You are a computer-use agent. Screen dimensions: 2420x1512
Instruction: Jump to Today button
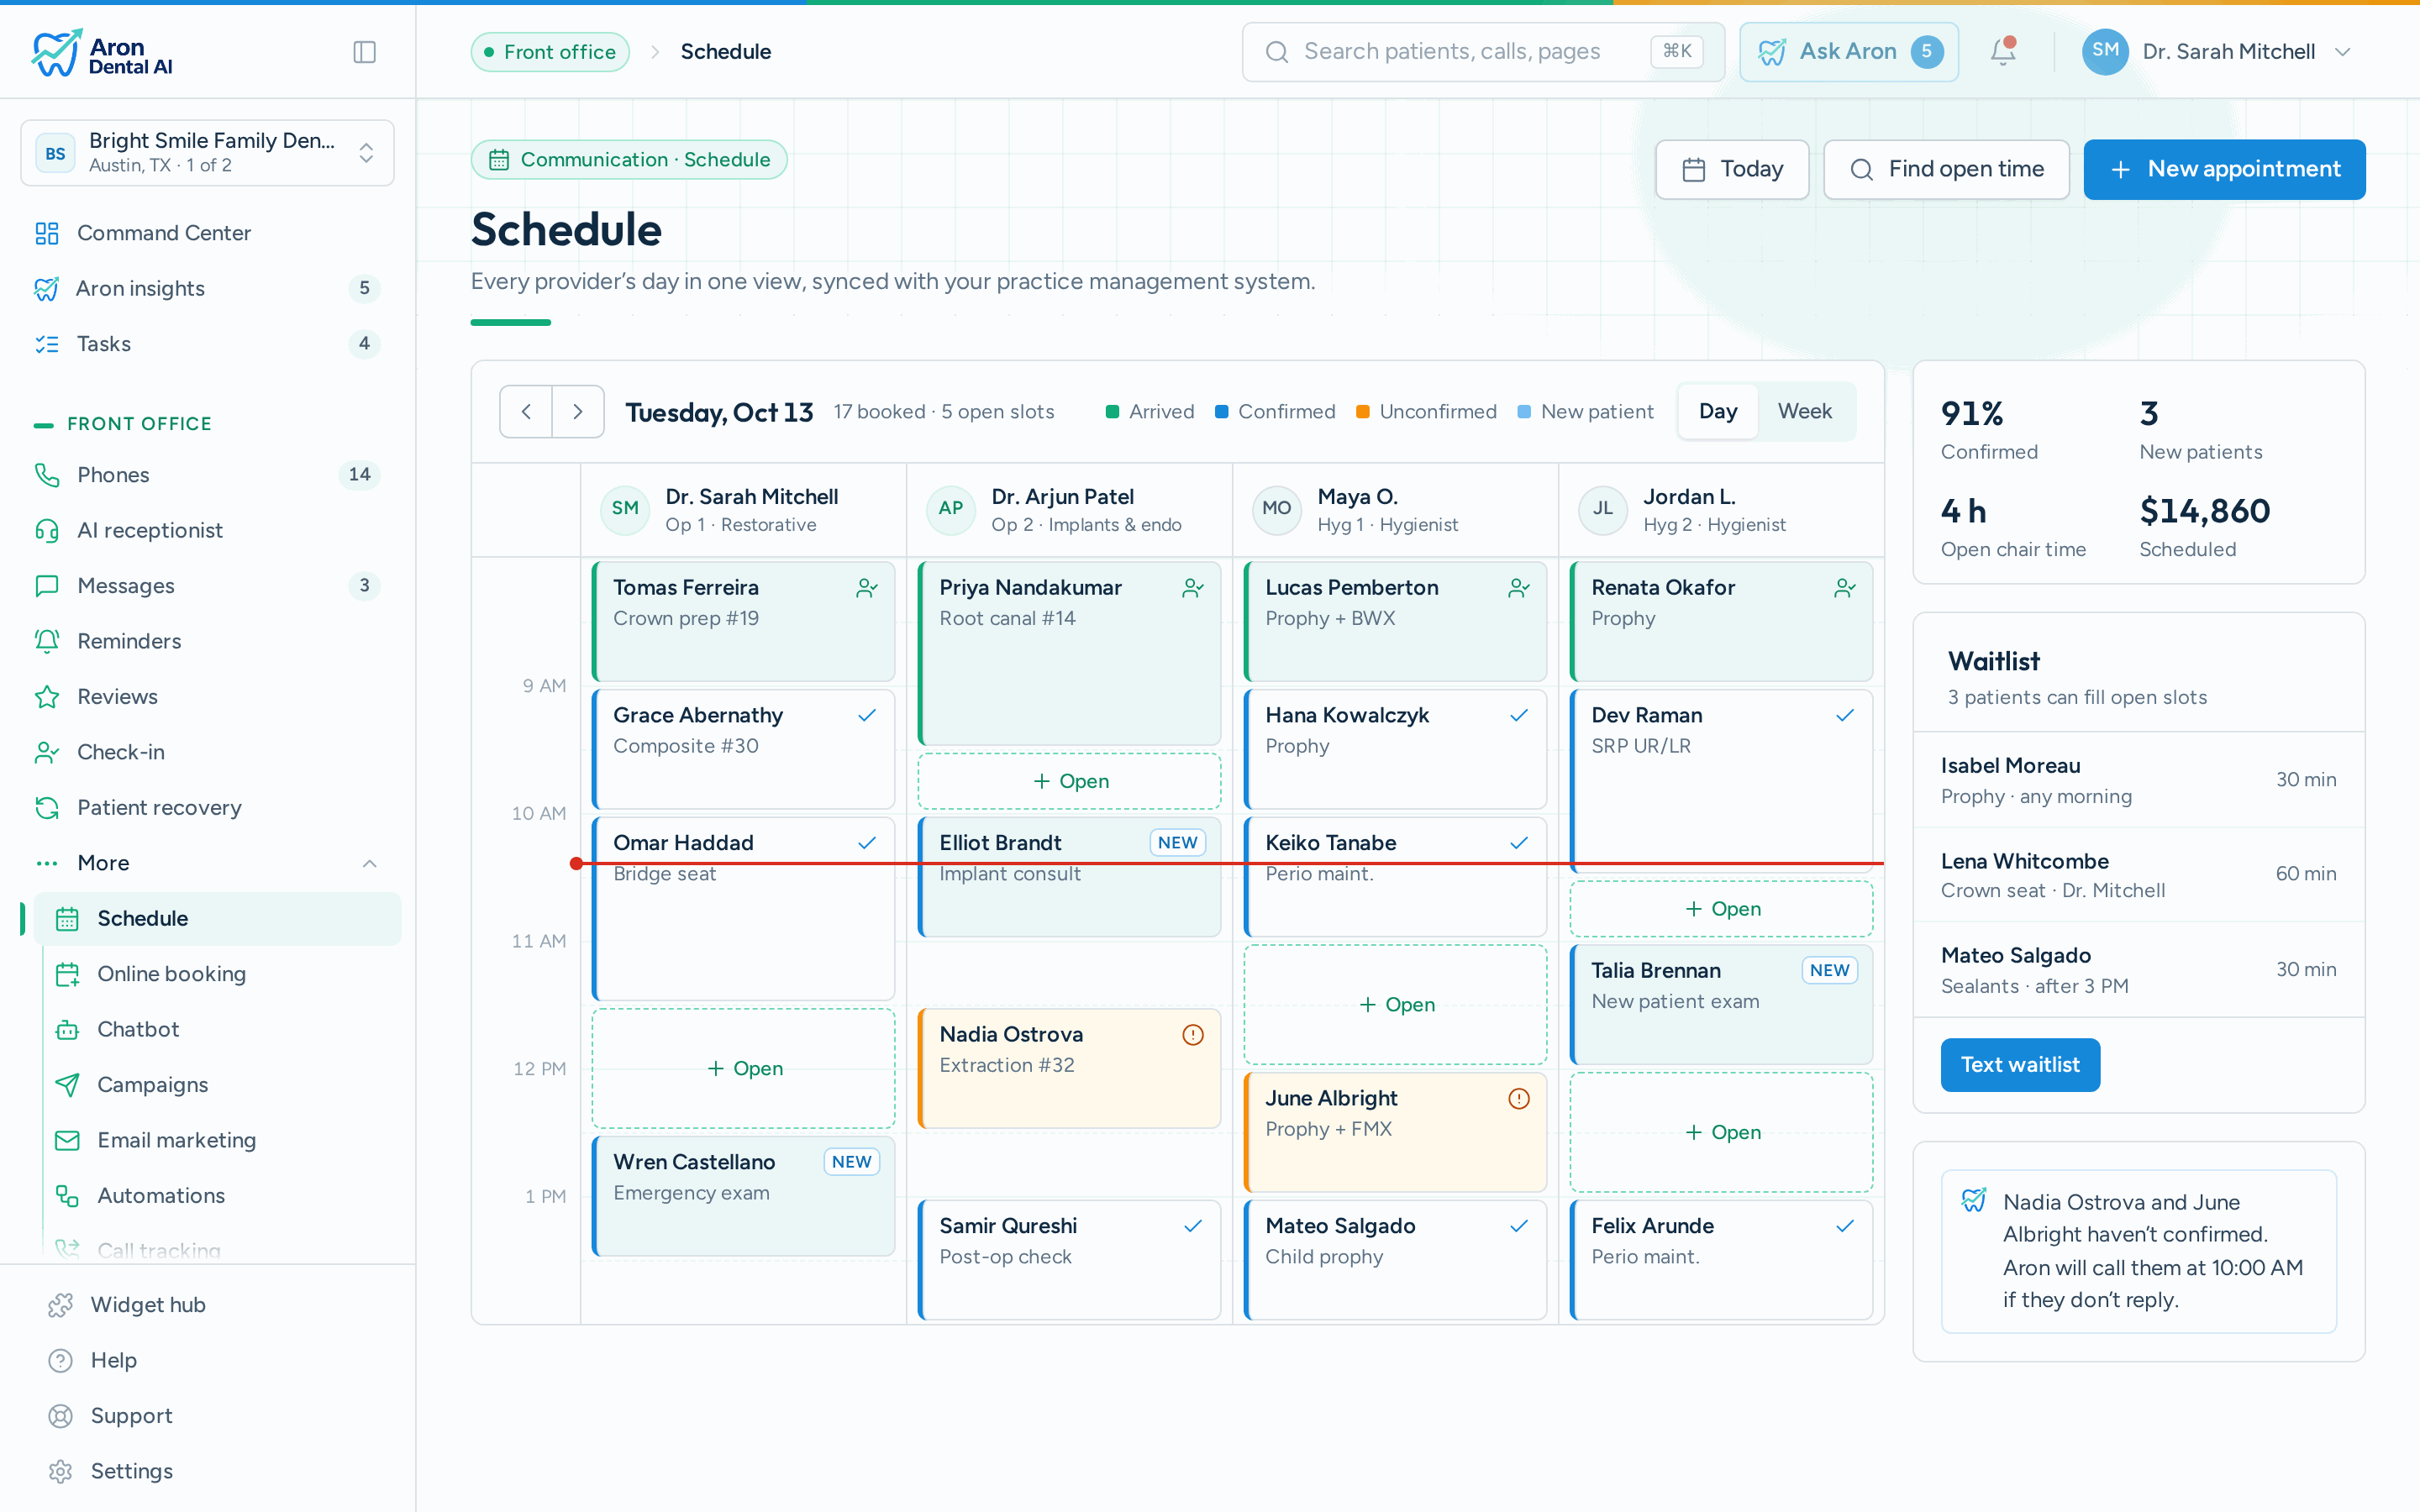pyautogui.click(x=1732, y=170)
